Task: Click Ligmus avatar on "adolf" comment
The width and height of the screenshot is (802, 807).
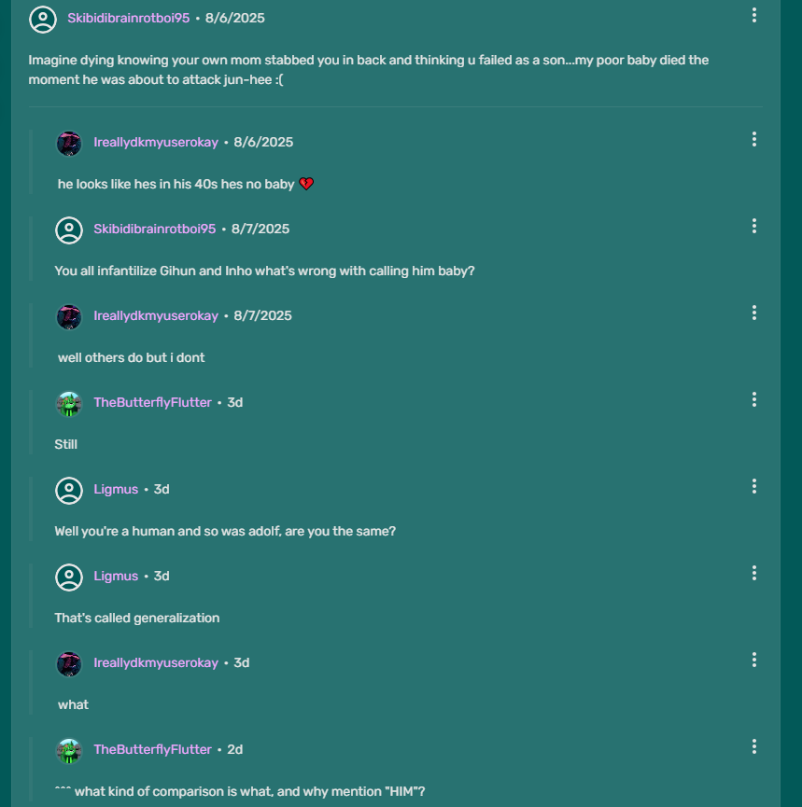Action: [69, 490]
